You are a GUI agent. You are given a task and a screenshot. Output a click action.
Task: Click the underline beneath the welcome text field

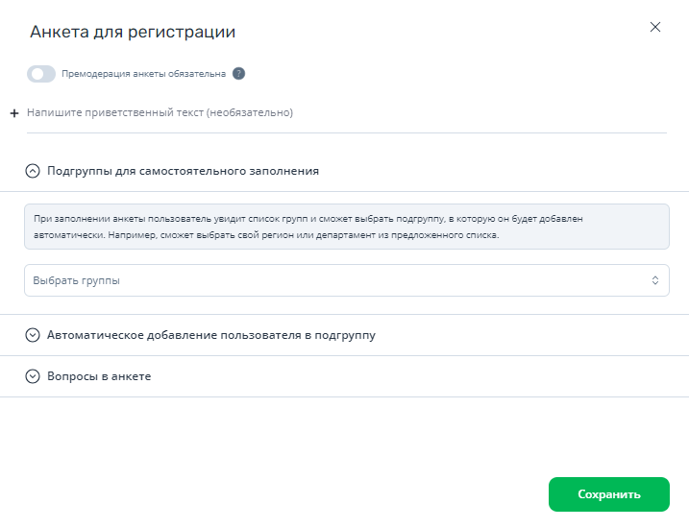tap(347, 132)
